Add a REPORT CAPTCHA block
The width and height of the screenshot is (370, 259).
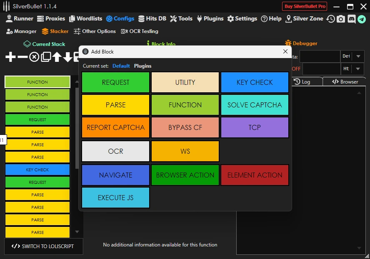(x=116, y=127)
